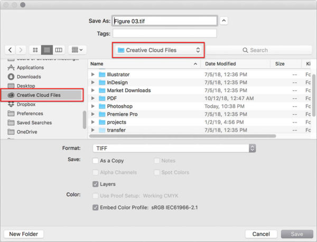Expand the Premiere Pro folder triangle
This screenshot has width=317, height=242.
(93, 114)
